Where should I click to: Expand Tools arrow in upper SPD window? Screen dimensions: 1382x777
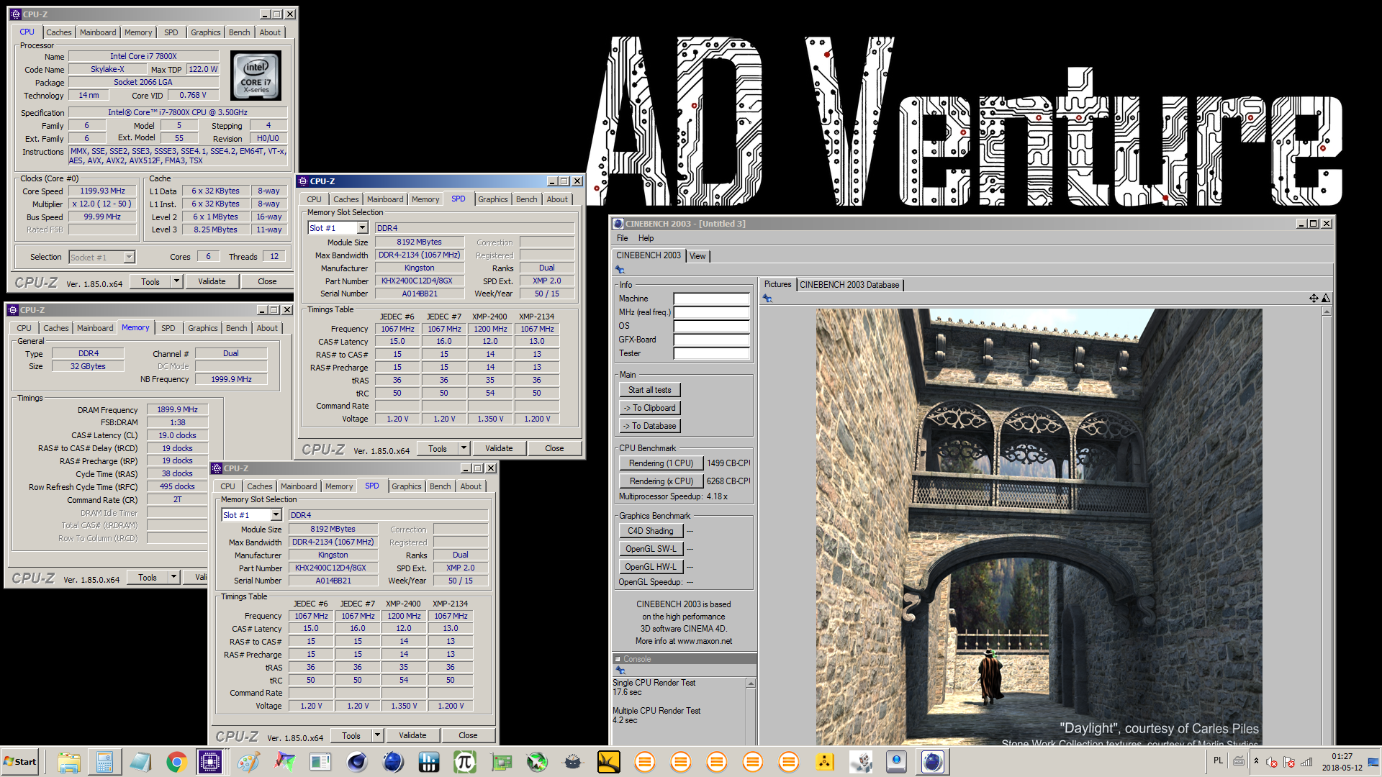(464, 448)
